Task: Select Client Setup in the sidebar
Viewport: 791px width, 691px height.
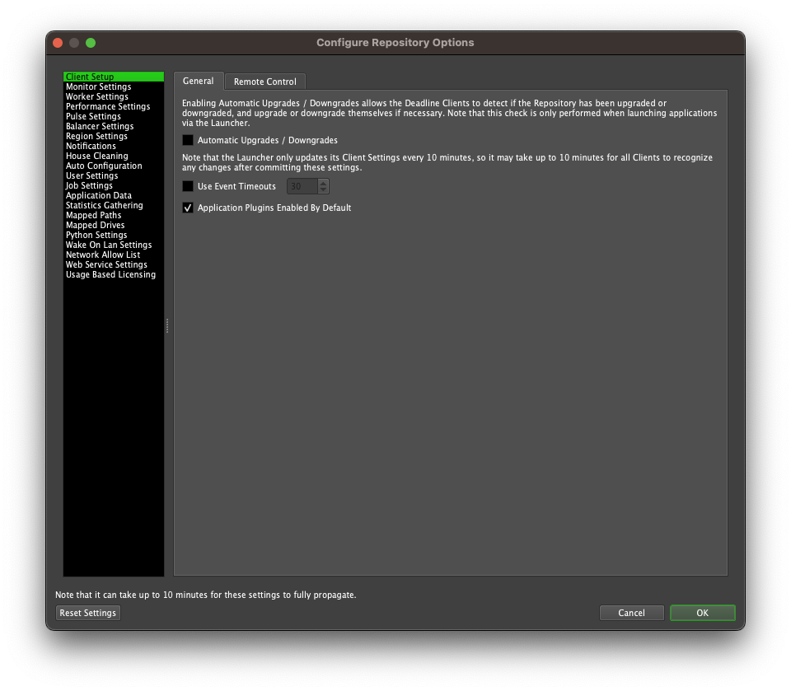Action: [114, 77]
